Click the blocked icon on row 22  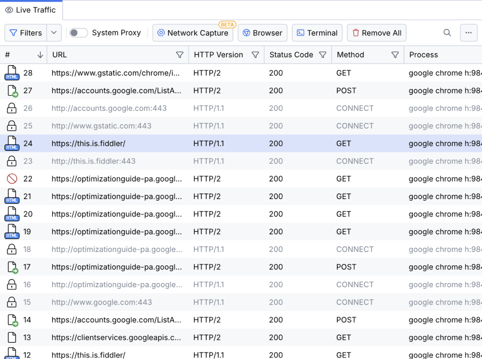click(x=12, y=179)
